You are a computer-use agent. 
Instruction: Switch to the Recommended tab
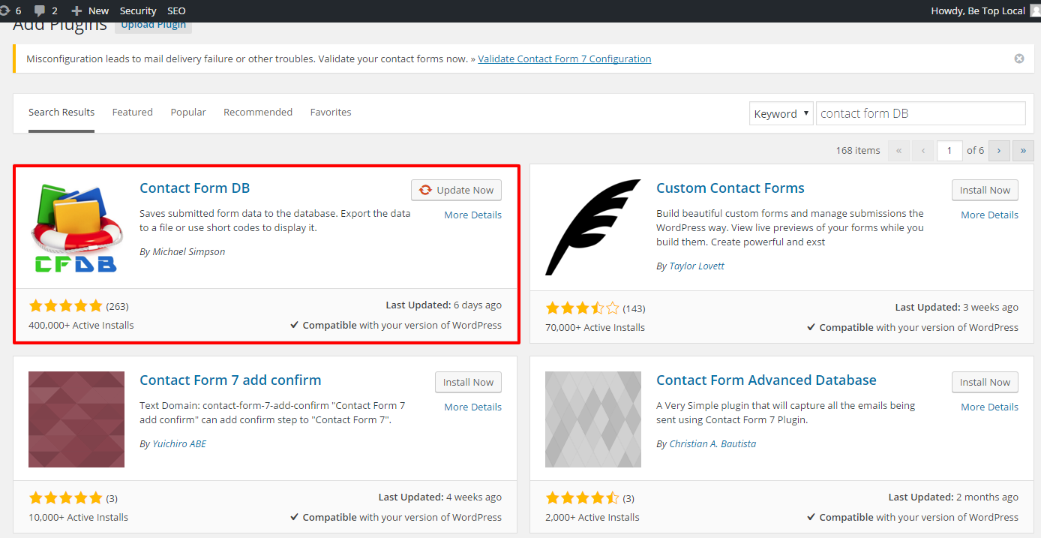[x=258, y=112]
